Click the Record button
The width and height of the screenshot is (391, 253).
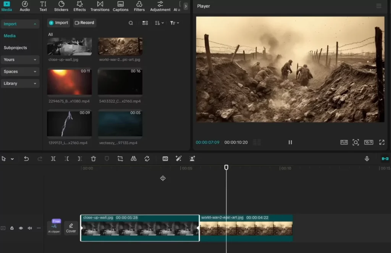coord(84,23)
